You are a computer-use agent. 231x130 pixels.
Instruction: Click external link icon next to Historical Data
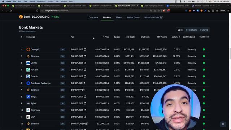[x=161, y=17]
